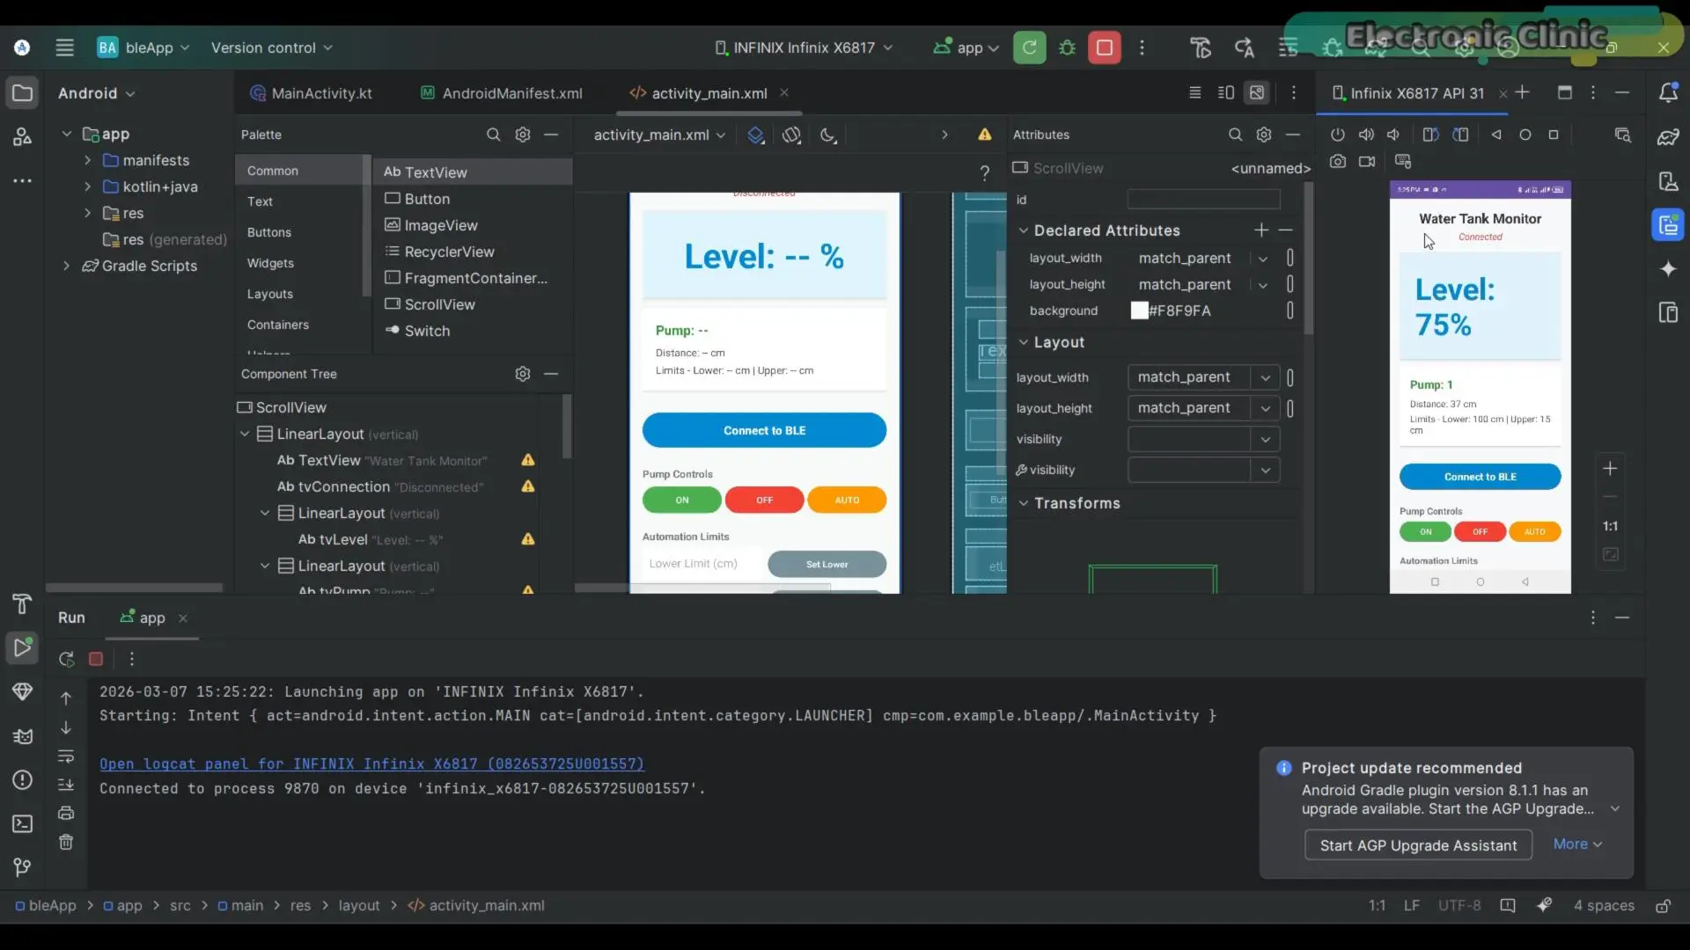Expand Gradle Scripts node
The image size is (1690, 950).
tap(66, 266)
